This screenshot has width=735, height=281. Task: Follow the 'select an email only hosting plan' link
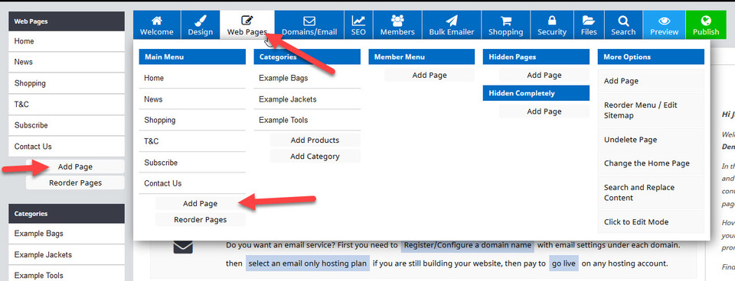[308, 263]
